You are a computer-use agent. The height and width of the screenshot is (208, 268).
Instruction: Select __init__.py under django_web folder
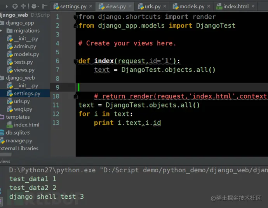click(26, 86)
